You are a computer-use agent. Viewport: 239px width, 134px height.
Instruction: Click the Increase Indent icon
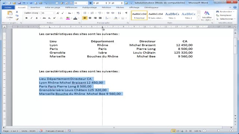tap(113, 13)
